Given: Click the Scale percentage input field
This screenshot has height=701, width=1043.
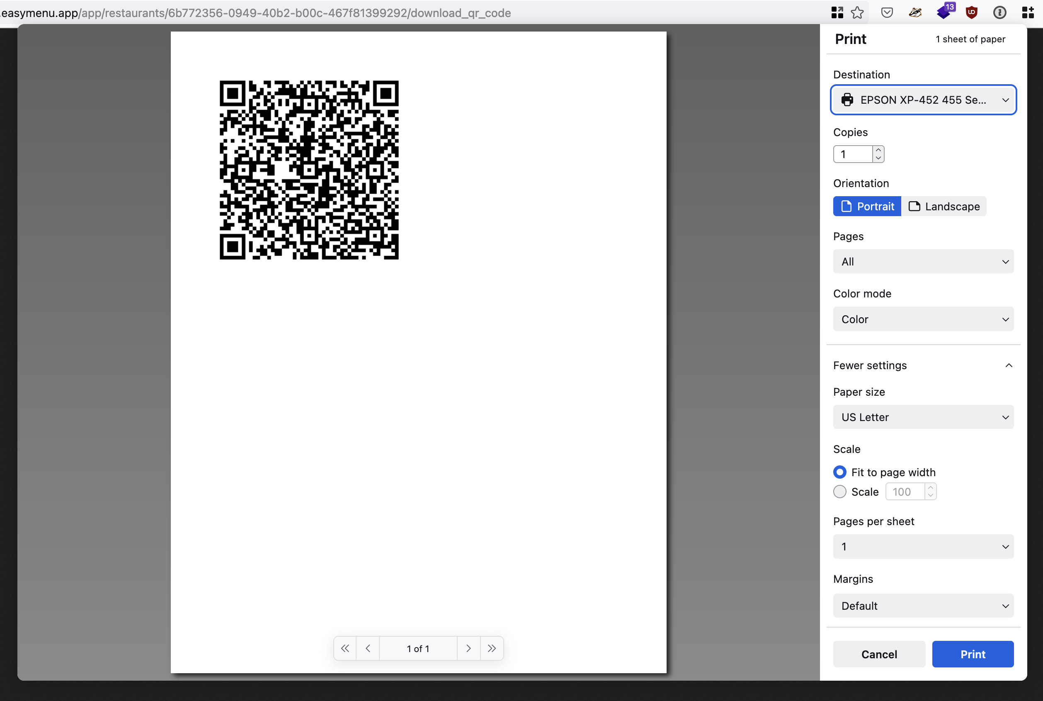Looking at the screenshot, I should pyautogui.click(x=905, y=492).
